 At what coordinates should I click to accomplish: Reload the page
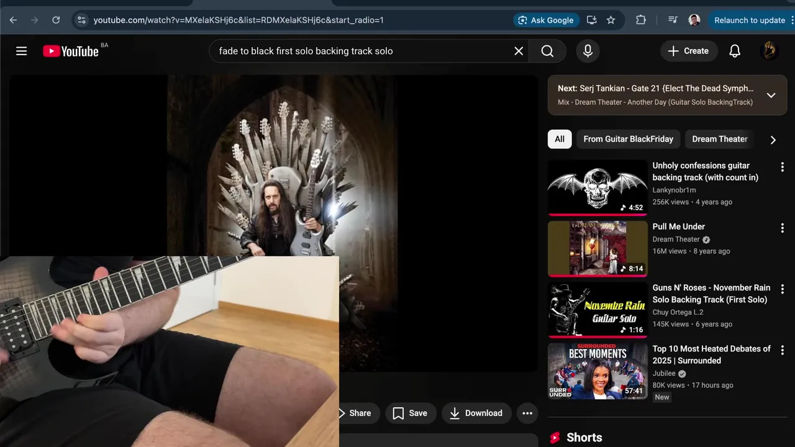(56, 20)
